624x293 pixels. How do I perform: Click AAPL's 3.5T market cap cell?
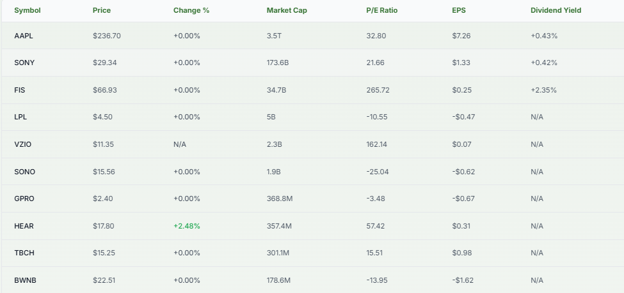pyautogui.click(x=275, y=36)
